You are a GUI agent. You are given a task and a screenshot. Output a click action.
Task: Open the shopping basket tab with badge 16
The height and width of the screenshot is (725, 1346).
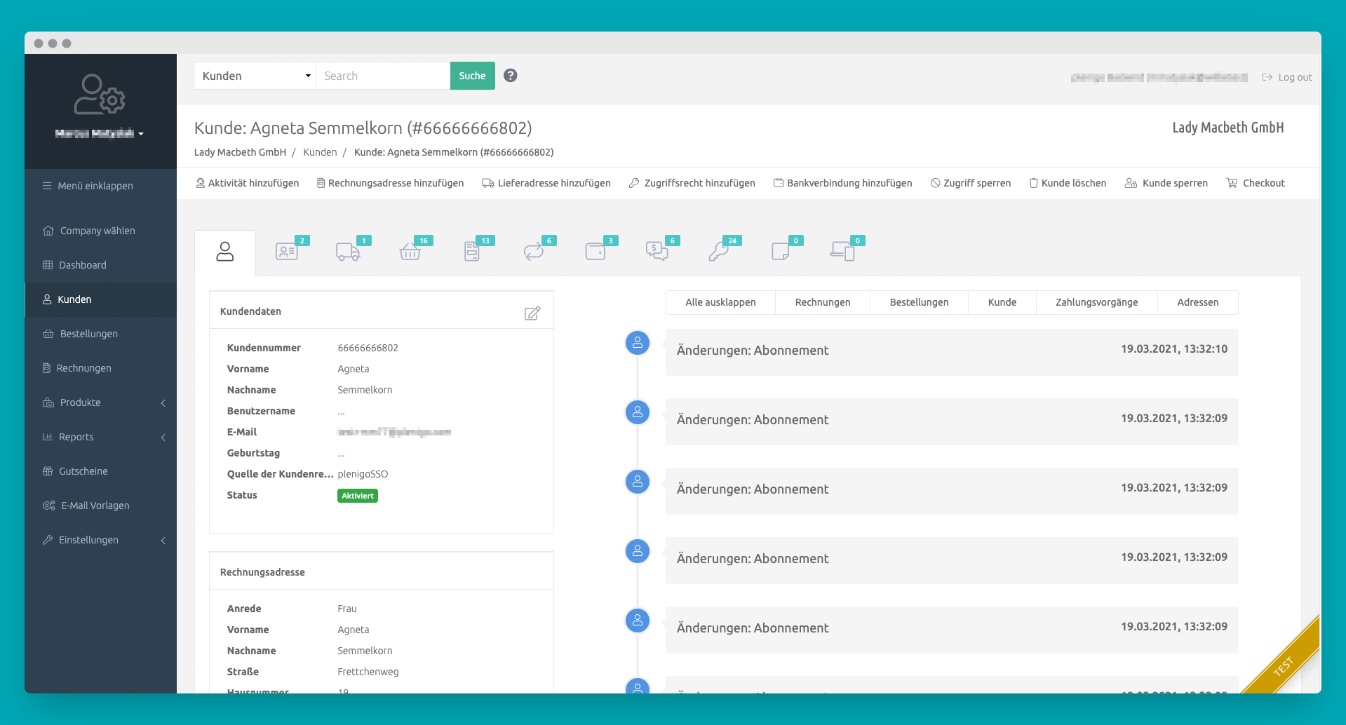[x=410, y=251]
